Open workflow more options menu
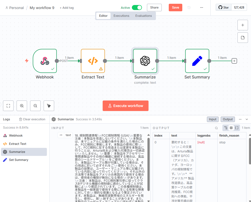The height and width of the screenshot is (202, 251). (202, 8)
